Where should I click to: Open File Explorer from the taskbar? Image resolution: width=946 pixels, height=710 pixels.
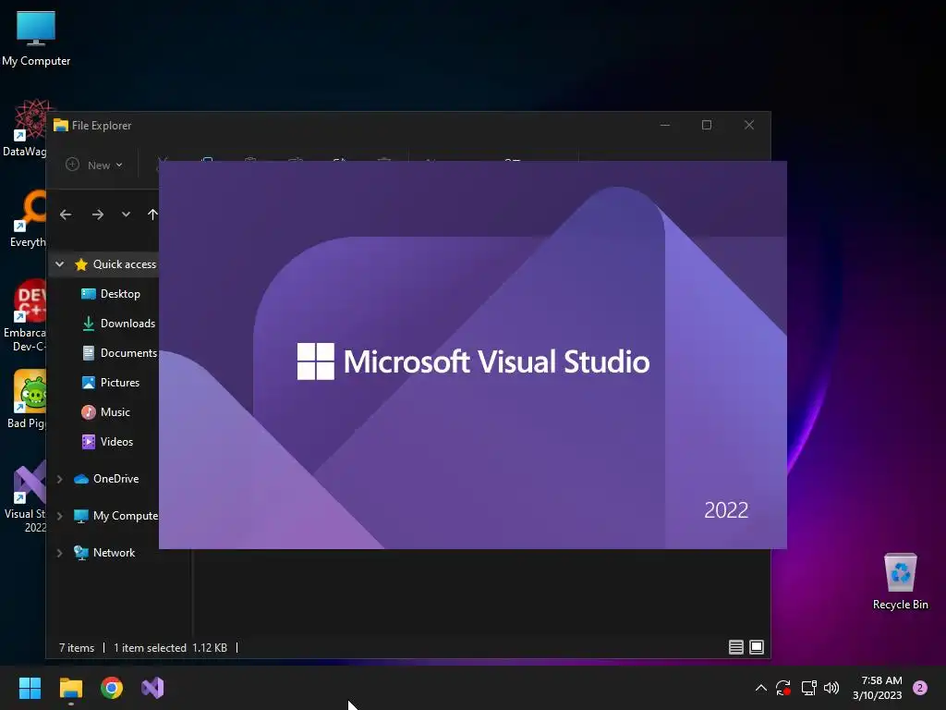[x=70, y=688]
